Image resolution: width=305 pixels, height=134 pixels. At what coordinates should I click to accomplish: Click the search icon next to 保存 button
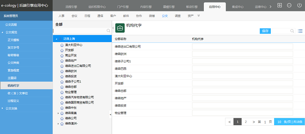[292, 31]
